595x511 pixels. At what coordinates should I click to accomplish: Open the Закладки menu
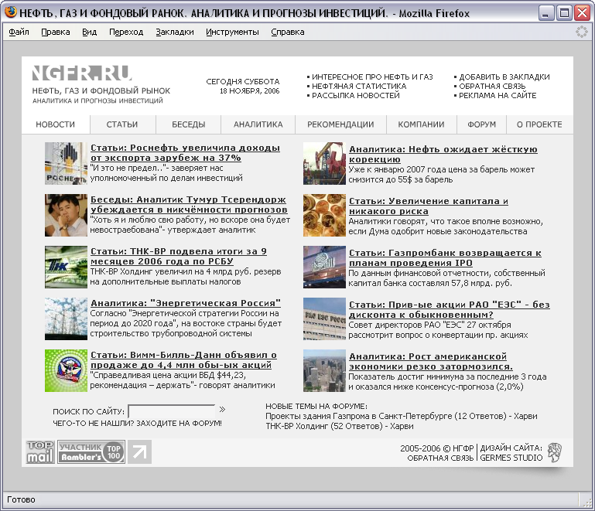tap(175, 32)
